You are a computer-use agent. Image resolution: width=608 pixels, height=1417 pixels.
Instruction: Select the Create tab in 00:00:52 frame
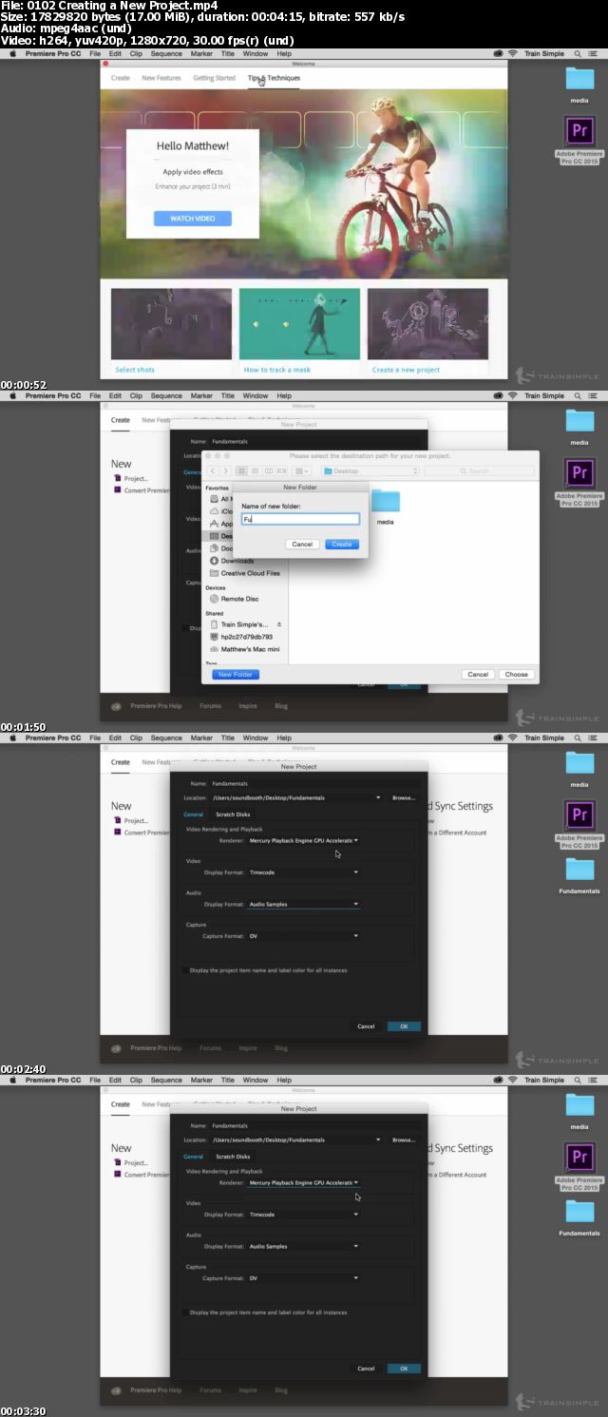121,78
